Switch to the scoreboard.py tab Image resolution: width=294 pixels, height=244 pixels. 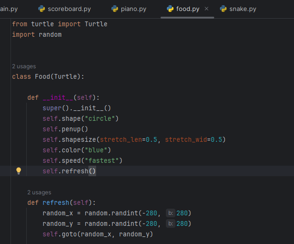pyautogui.click(x=65, y=9)
